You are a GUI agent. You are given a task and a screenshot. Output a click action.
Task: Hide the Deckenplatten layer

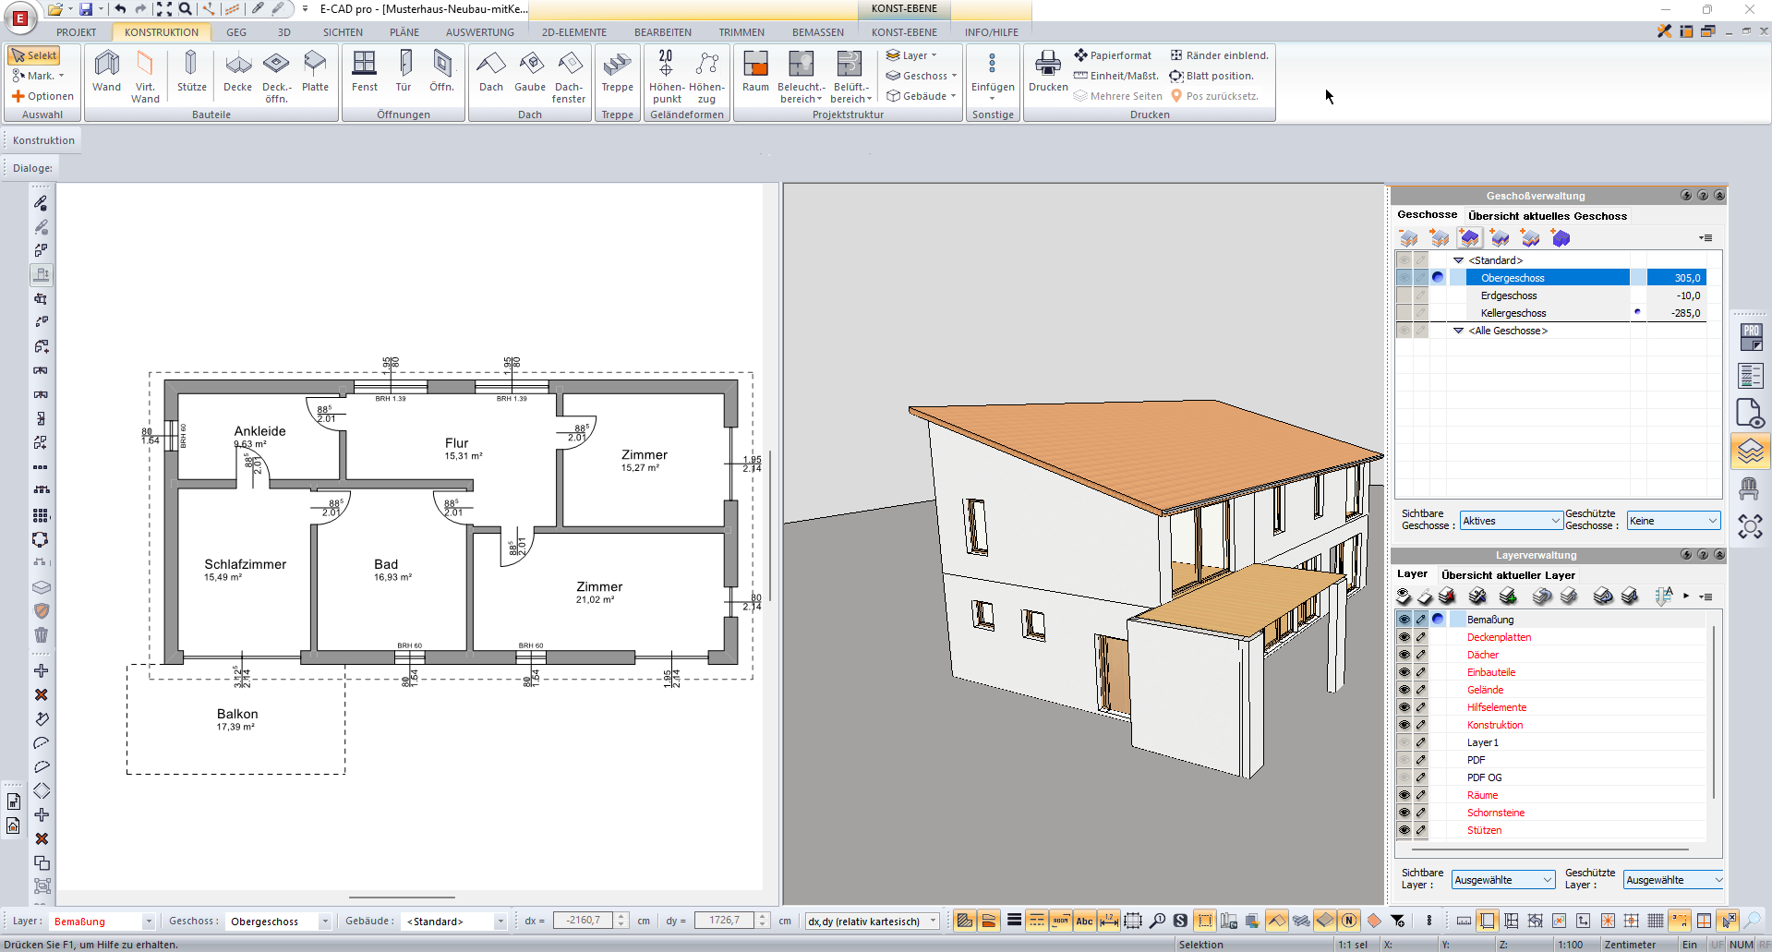(x=1404, y=637)
